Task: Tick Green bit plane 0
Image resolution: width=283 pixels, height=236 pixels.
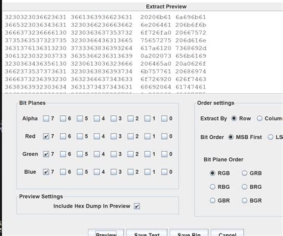Action: pyautogui.click(x=164, y=154)
